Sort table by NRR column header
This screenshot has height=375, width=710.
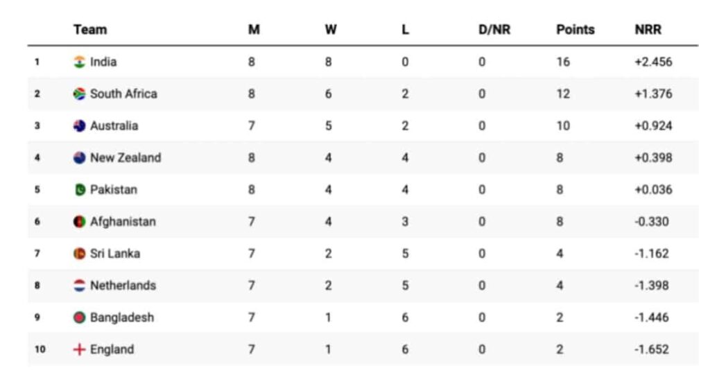point(648,29)
